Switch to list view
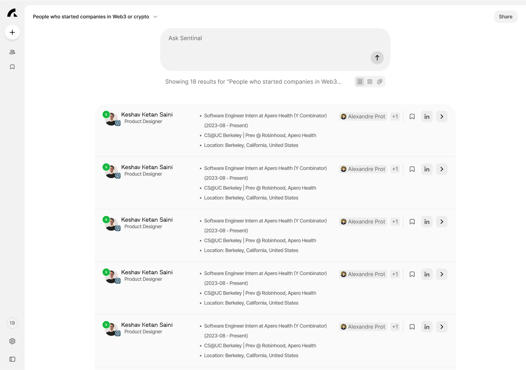 (360, 82)
